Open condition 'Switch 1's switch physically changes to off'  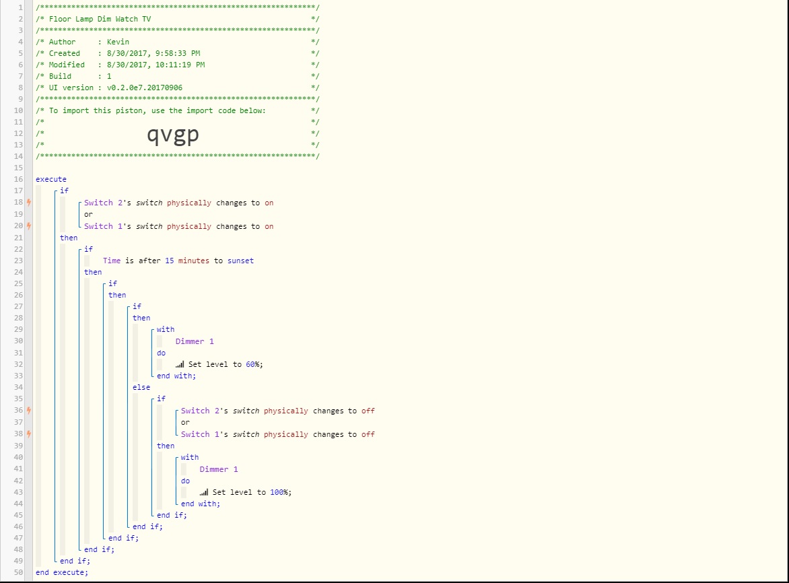278,434
